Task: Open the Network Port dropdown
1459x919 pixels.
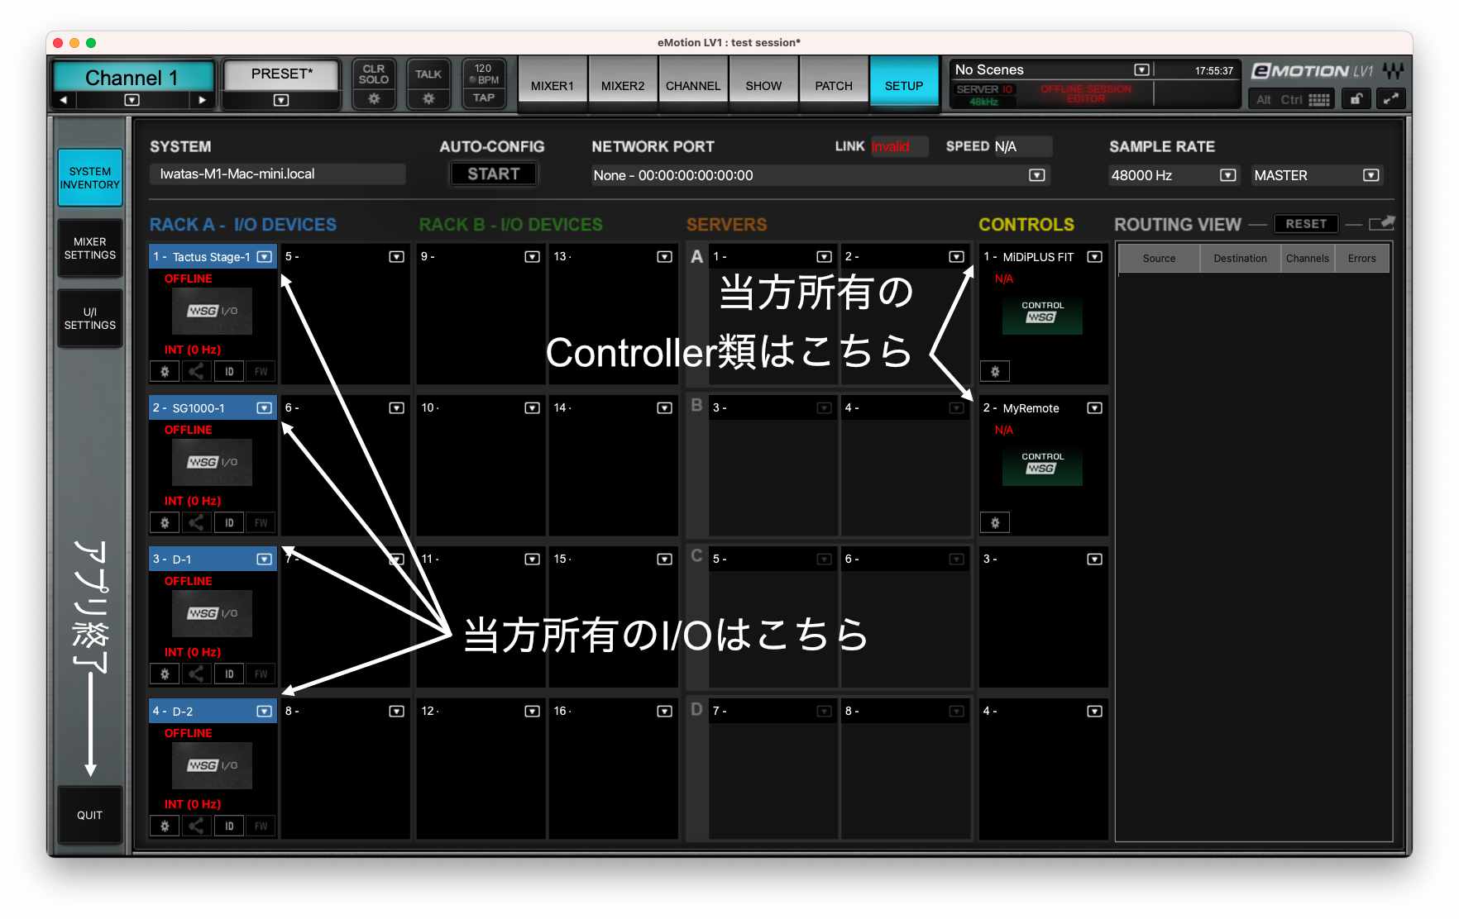Action: pos(1036,175)
